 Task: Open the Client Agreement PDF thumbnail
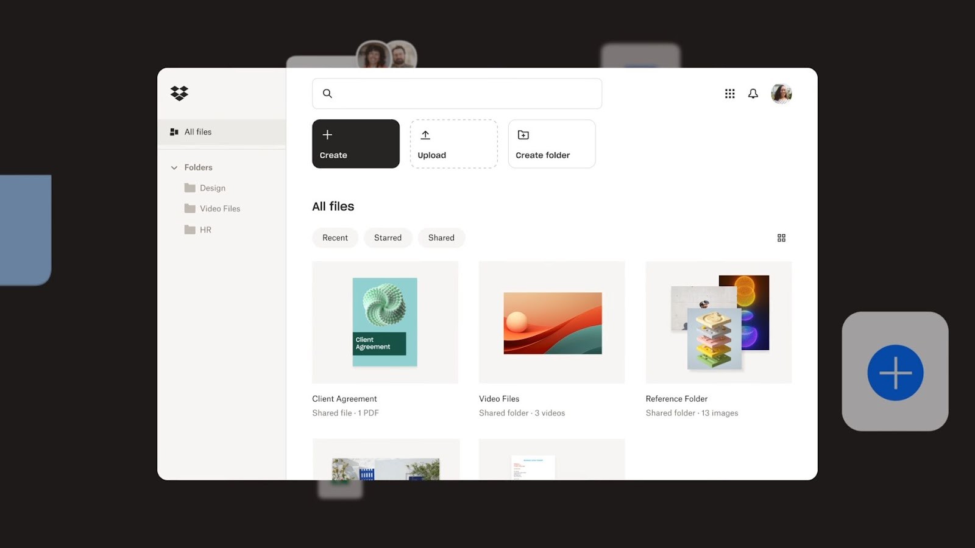pyautogui.click(x=385, y=322)
